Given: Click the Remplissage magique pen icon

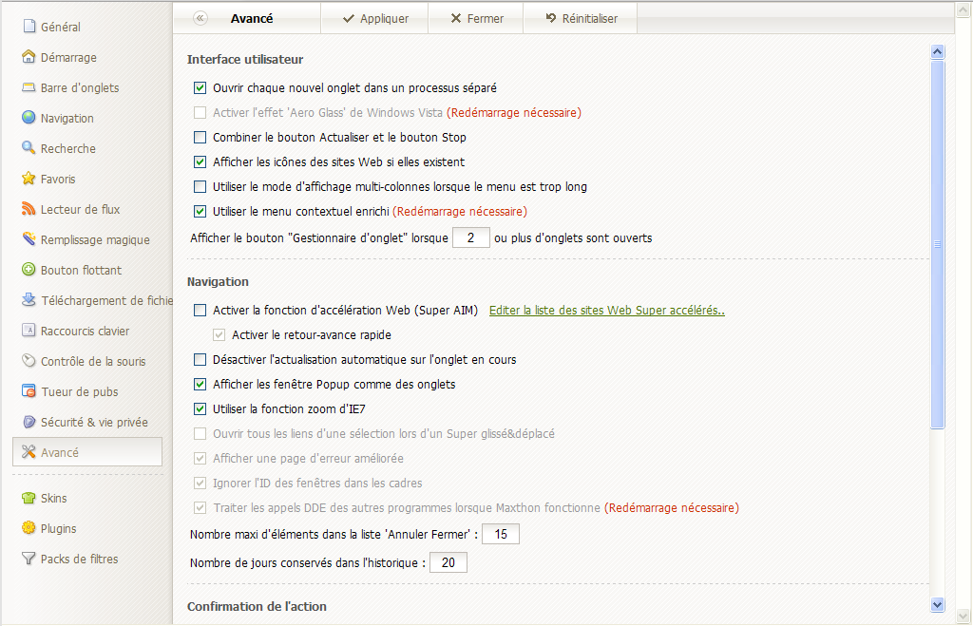Looking at the screenshot, I should [x=29, y=238].
